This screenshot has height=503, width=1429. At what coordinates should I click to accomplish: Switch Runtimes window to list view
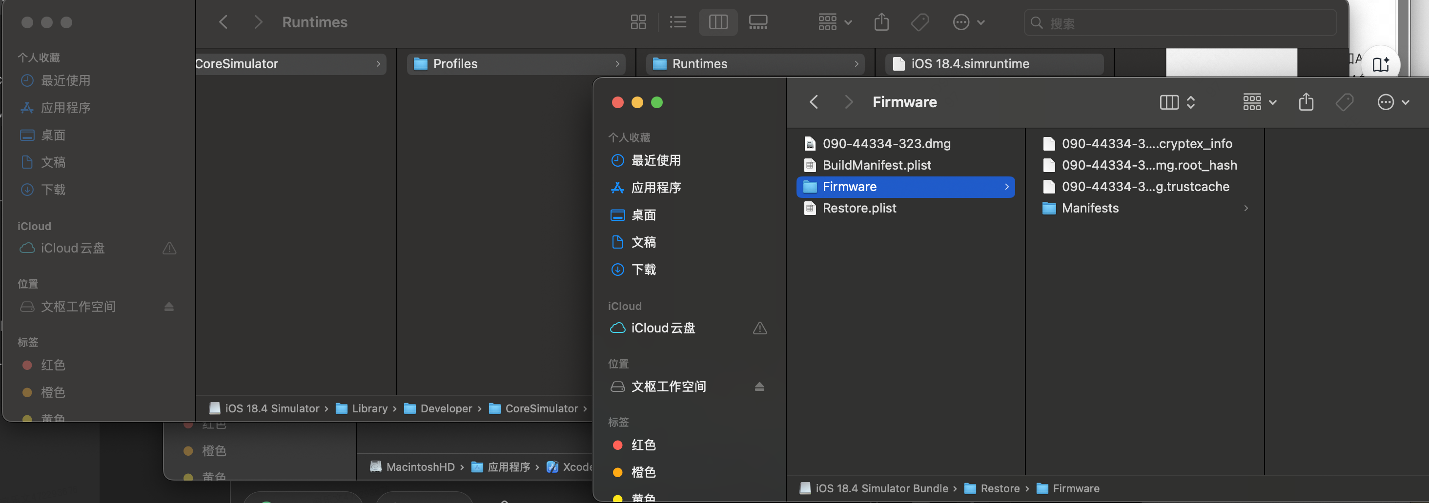678,22
